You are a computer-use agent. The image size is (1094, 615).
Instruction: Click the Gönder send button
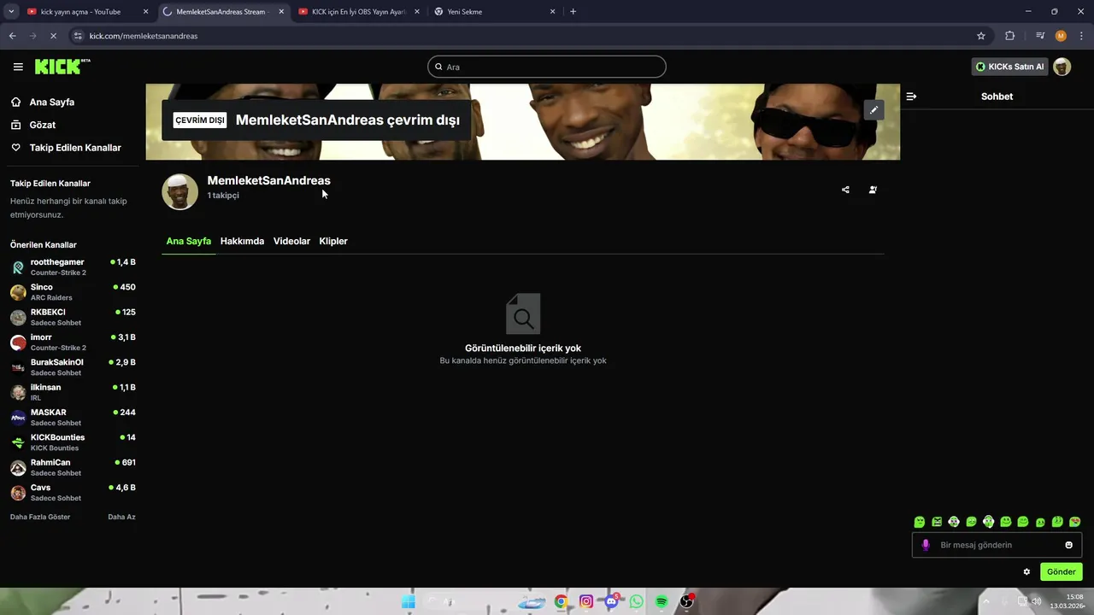coord(1061,571)
